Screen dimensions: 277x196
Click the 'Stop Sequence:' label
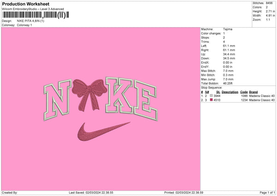tap(211, 88)
